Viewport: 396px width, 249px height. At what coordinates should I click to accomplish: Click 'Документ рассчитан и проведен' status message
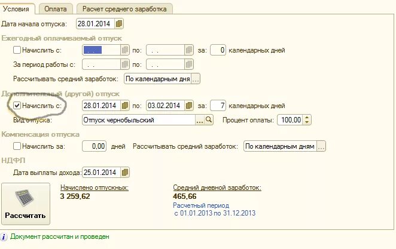pyautogui.click(x=60, y=237)
